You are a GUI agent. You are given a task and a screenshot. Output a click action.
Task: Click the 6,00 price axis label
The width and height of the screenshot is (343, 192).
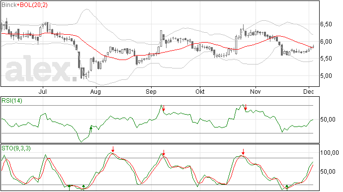point(326,42)
